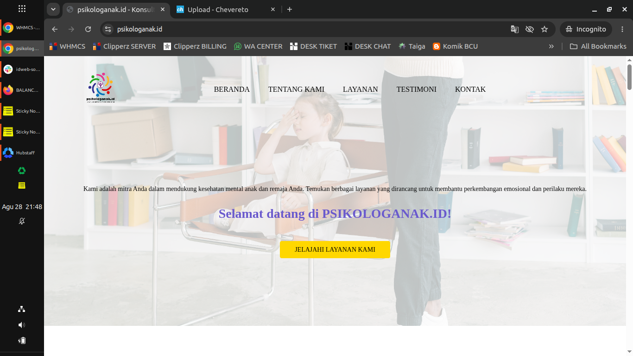Open WA CENTER bookmark
This screenshot has width=633, height=356.
(x=258, y=46)
